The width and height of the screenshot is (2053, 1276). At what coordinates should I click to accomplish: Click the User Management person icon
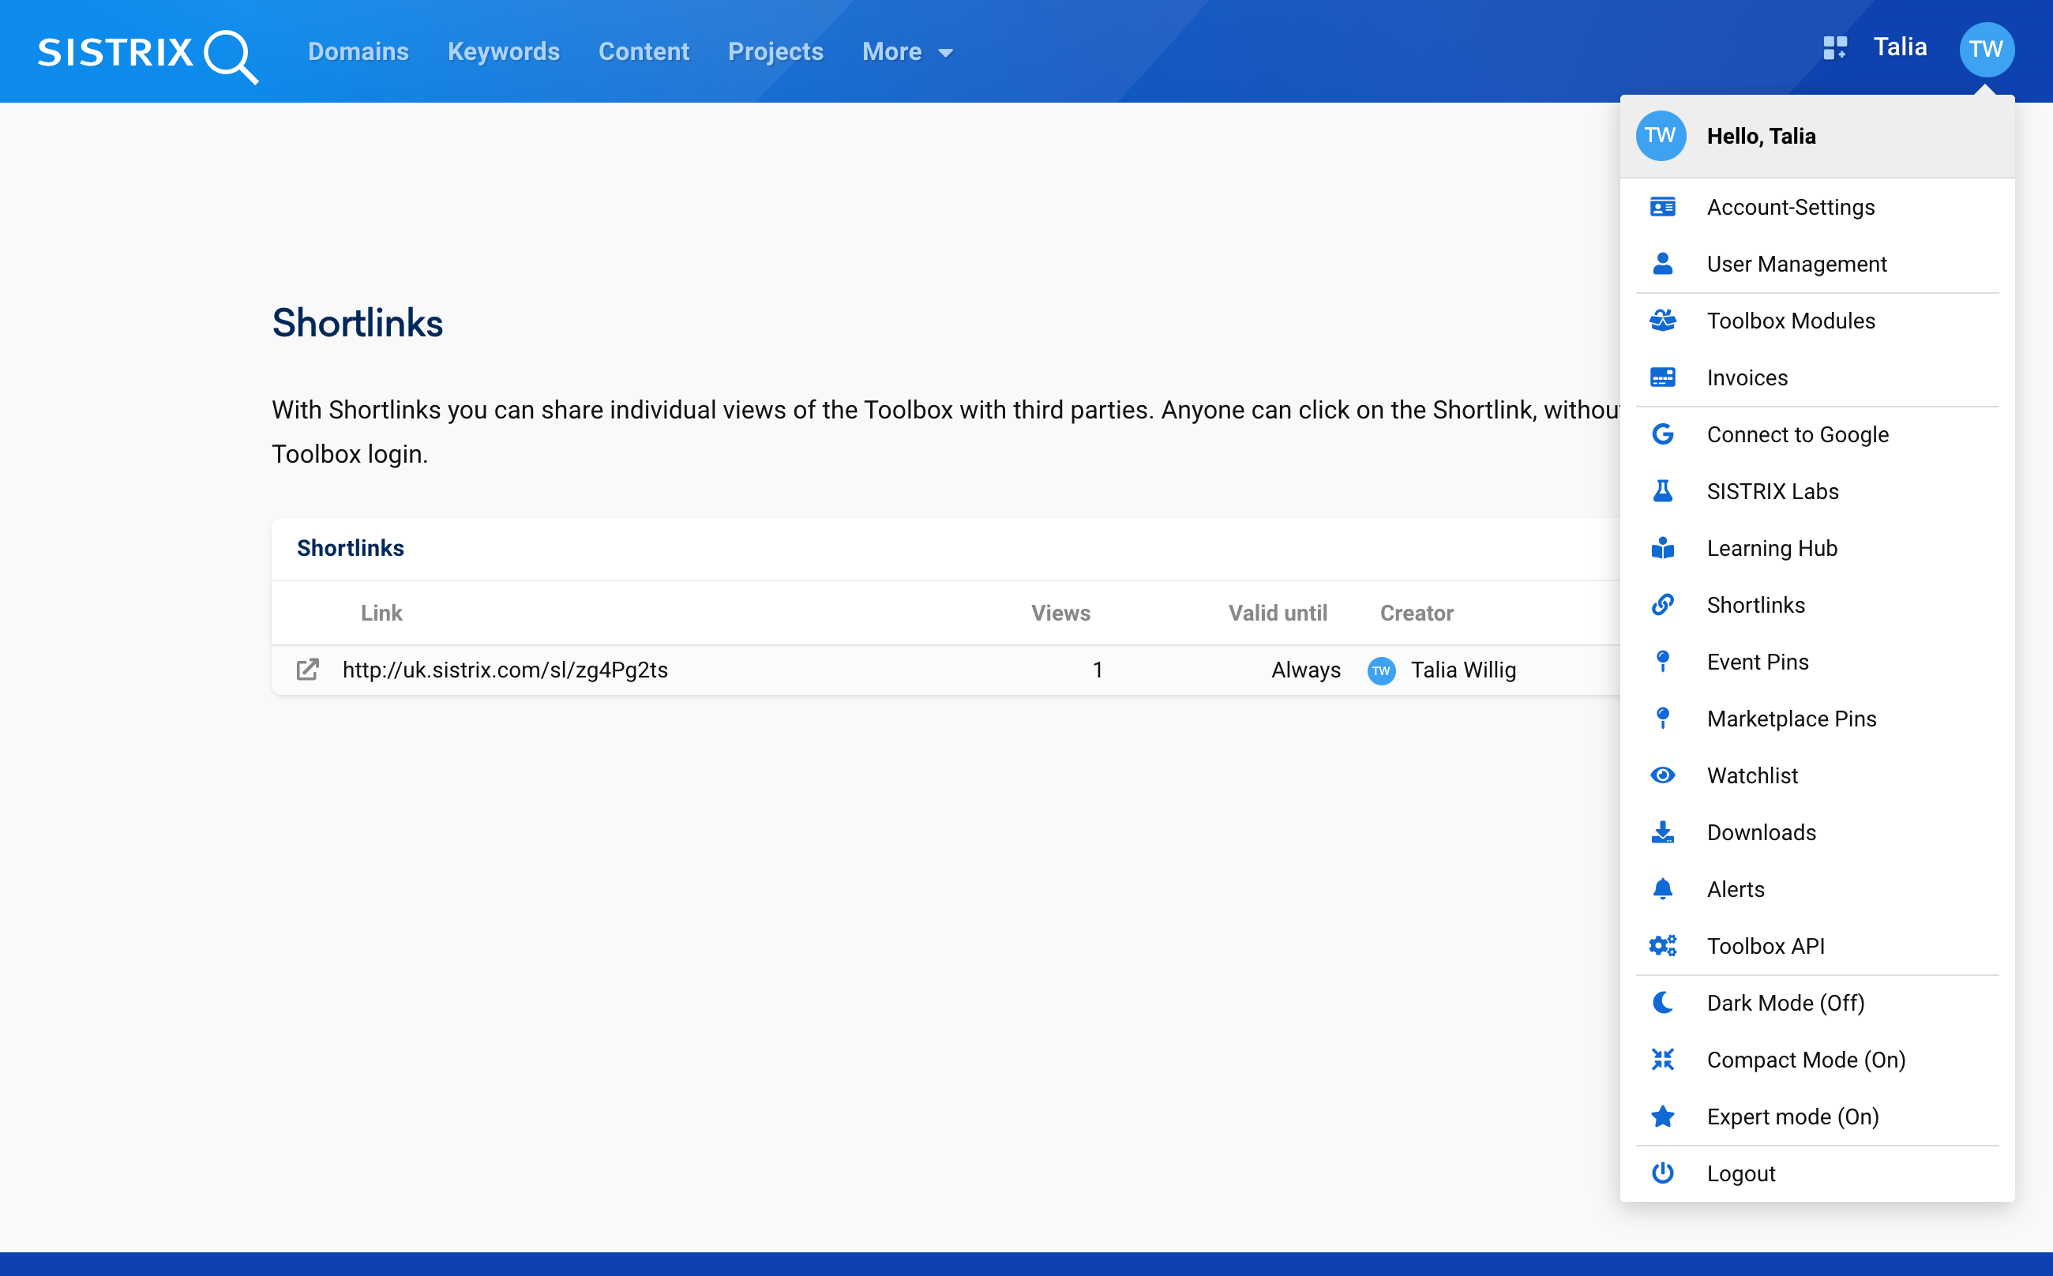[x=1661, y=265]
